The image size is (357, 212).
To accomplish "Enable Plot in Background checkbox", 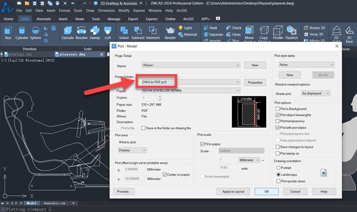I will tap(278, 109).
